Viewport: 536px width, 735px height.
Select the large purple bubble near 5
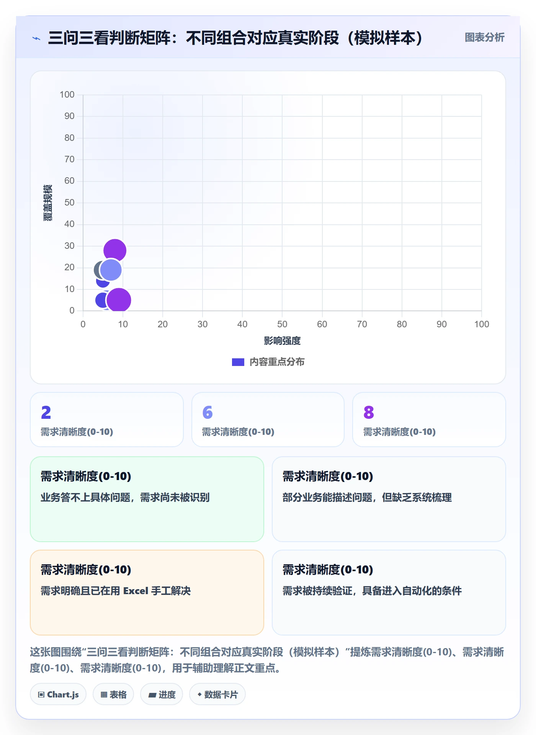[119, 301]
